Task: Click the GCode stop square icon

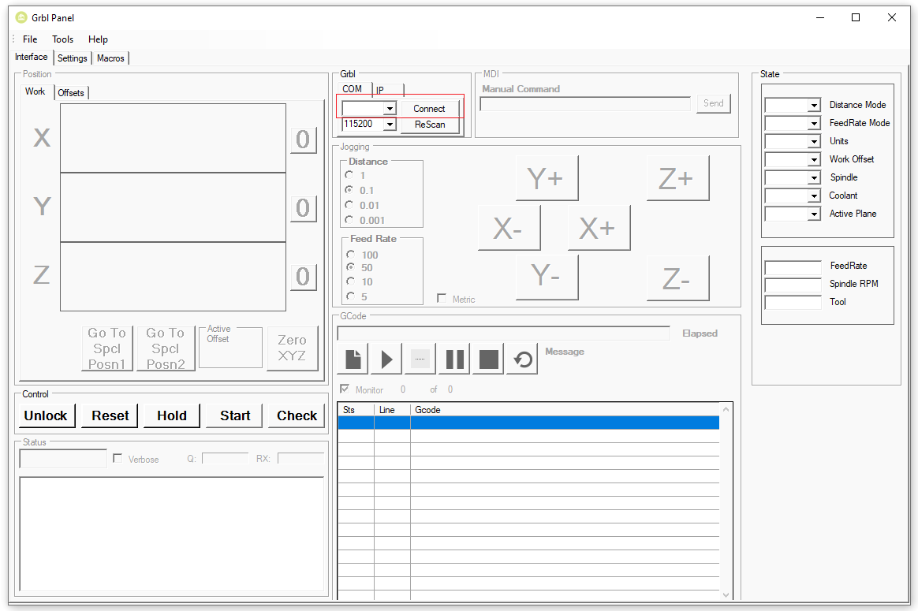Action: pos(488,359)
